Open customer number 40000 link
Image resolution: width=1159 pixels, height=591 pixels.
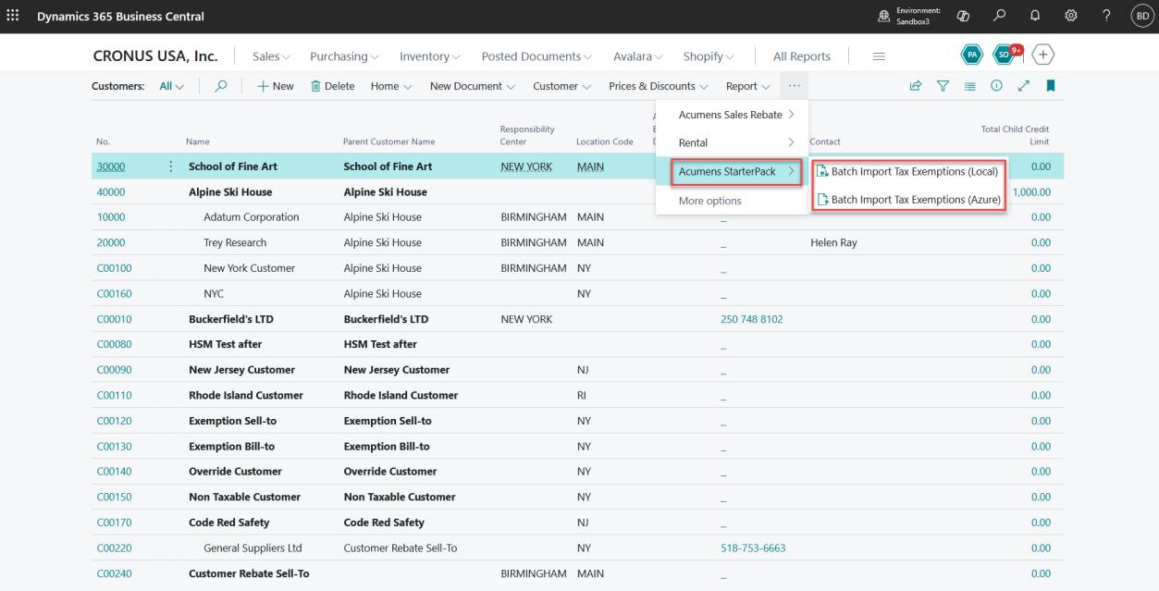[x=111, y=192]
